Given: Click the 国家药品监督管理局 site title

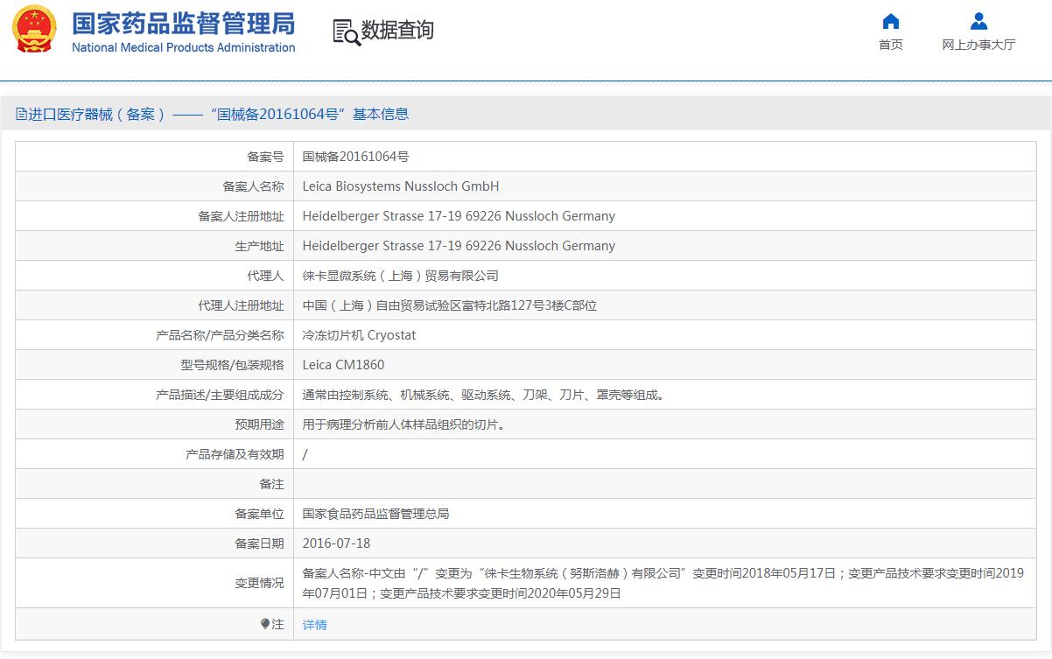Looking at the screenshot, I should click(183, 23).
